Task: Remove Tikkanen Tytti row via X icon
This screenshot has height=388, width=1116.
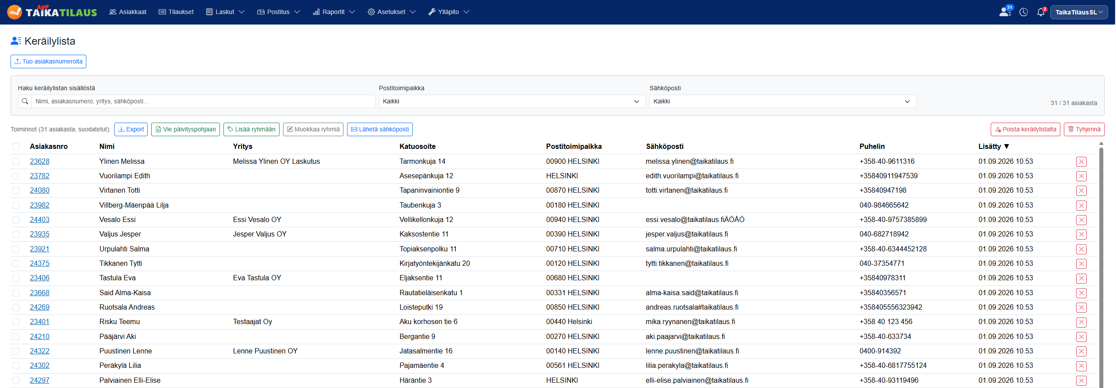Action: (1081, 264)
